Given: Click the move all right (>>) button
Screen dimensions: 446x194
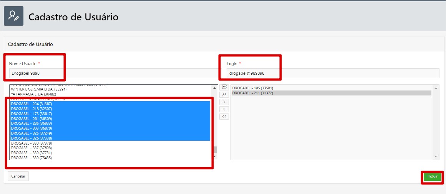Looking at the screenshot, I should tap(224, 94).
